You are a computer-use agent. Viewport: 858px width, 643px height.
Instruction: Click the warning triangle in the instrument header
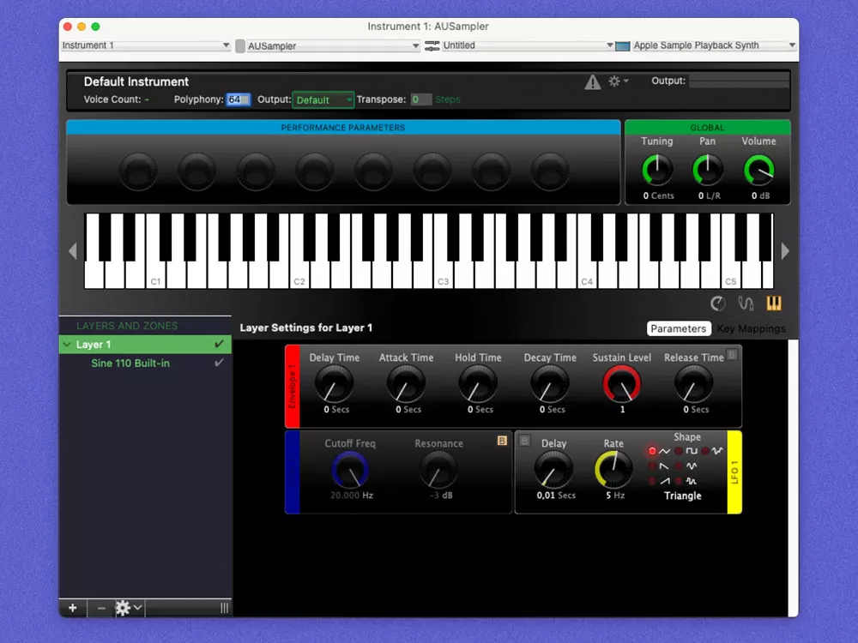(592, 81)
